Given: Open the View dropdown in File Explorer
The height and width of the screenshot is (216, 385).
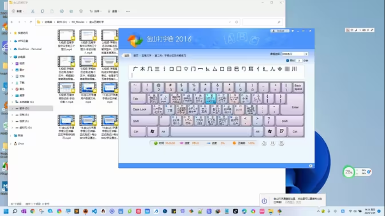Looking at the screenshot, I should click(114, 11).
